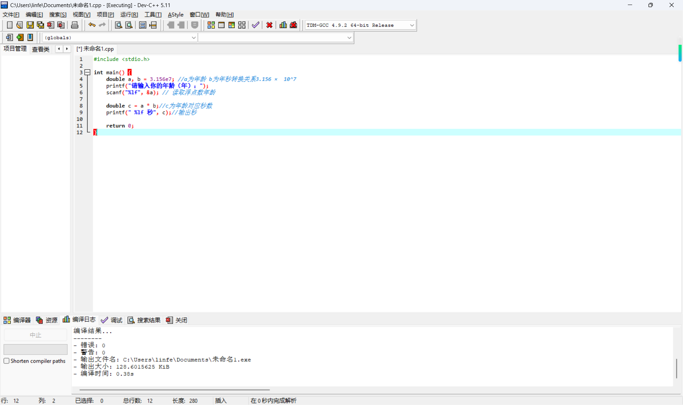
Task: Click the Compile icon with four colored squares
Action: coord(211,25)
